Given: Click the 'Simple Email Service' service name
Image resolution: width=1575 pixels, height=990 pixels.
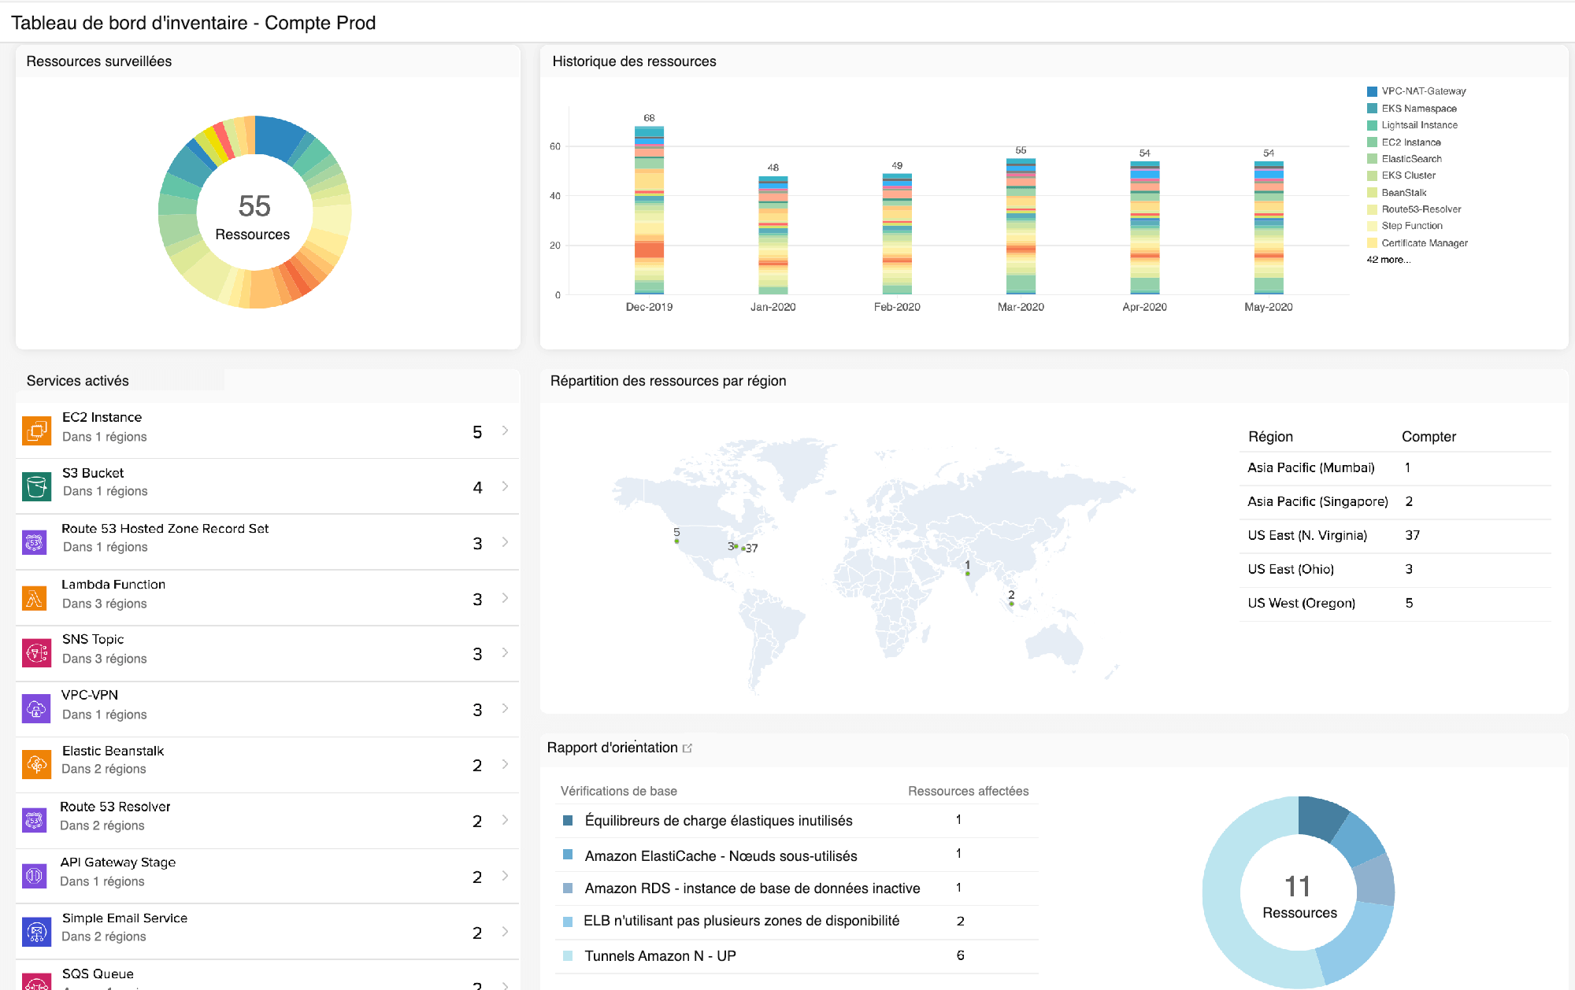Looking at the screenshot, I should (x=124, y=918).
